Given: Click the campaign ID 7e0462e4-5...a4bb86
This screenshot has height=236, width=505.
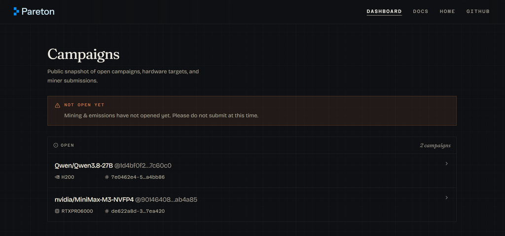Looking at the screenshot, I should (x=138, y=177).
